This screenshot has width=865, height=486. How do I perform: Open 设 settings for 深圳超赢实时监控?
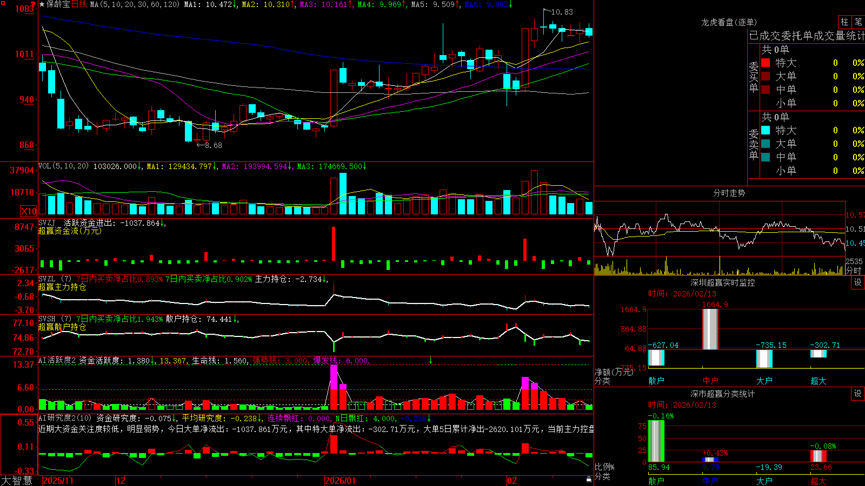pyautogui.click(x=858, y=282)
